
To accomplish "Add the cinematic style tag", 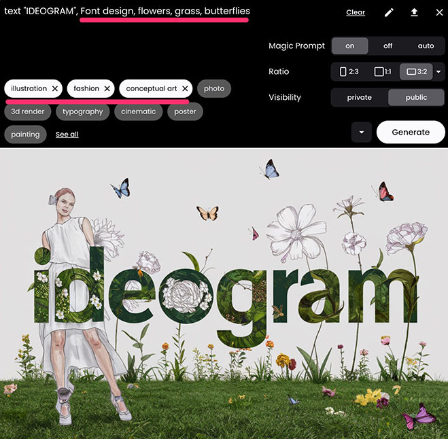I will point(138,111).
